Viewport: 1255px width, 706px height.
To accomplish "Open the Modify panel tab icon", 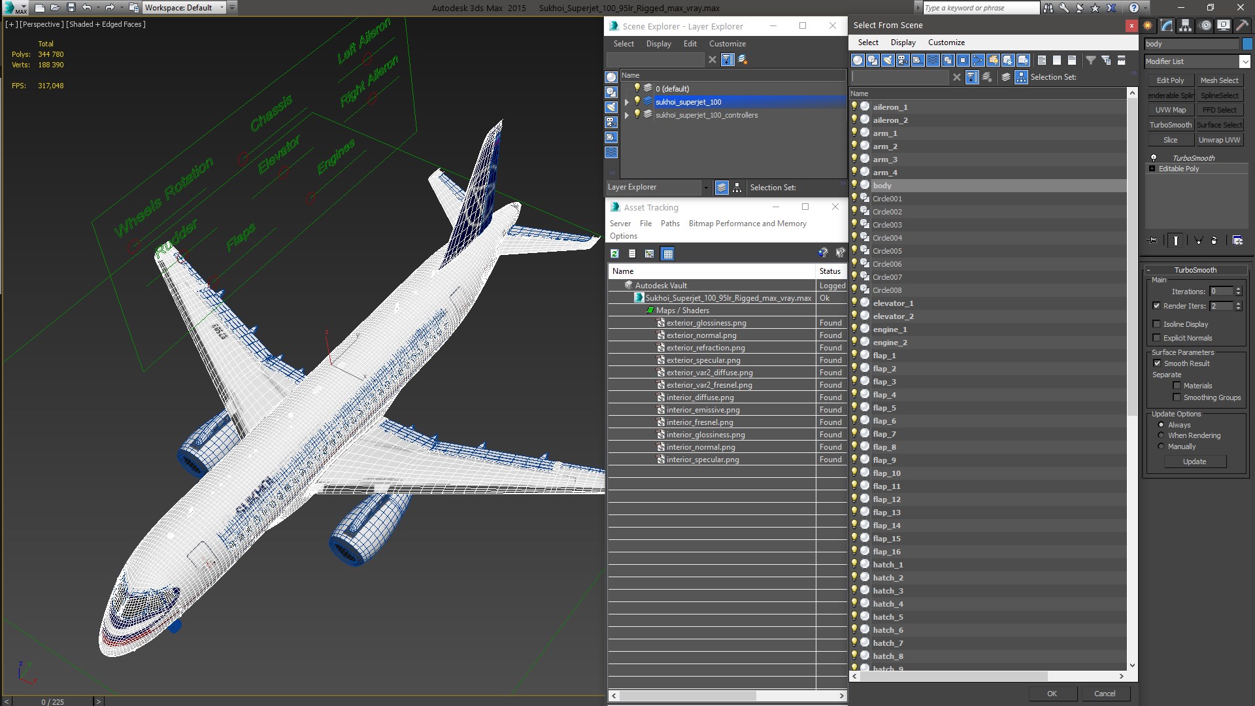I will tap(1167, 25).
